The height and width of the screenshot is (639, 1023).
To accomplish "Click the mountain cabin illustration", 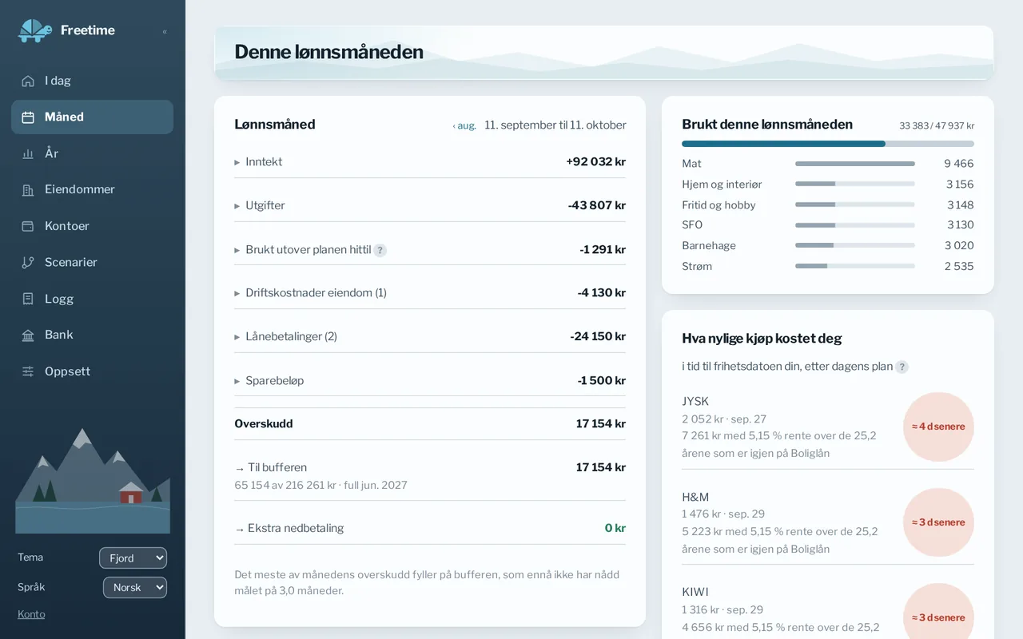I will tap(93, 481).
